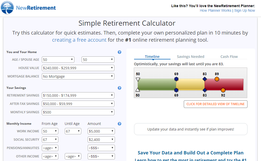Switch to the Cash Flow tab
The width and height of the screenshot is (261, 161).
click(x=229, y=57)
